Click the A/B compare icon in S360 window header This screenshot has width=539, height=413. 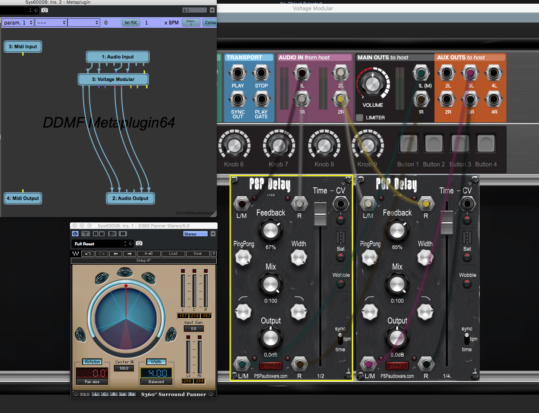coord(112,234)
